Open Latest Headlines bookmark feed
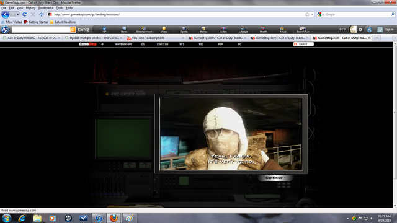 tap(63, 22)
